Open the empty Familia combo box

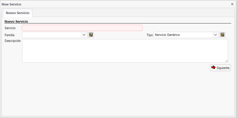coord(51,35)
